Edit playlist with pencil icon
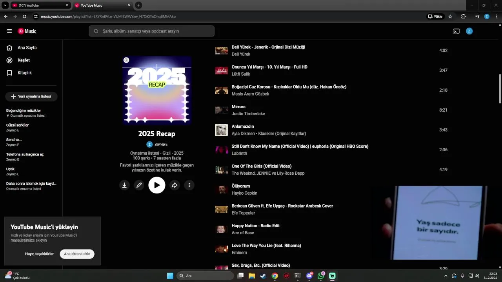Screen dimensions: 502x282 tap(139, 185)
